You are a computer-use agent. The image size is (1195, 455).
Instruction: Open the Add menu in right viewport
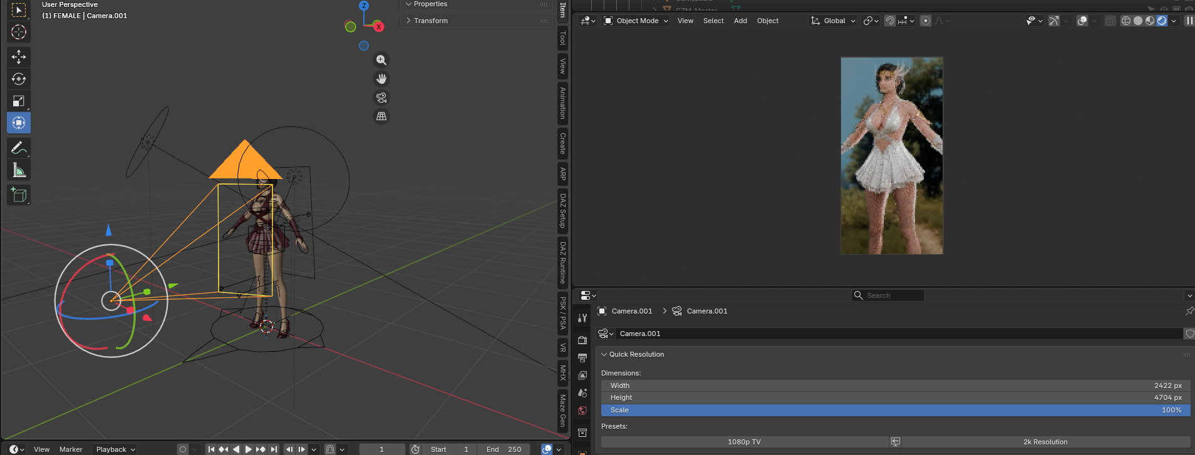coord(740,21)
